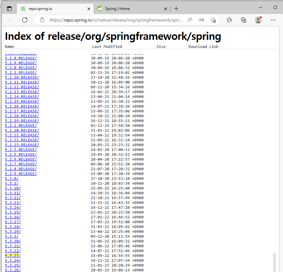Screen dimensions: 283x272
Task: Open the 5.2.12.RELEASE/ directory
Action: (22, 87)
